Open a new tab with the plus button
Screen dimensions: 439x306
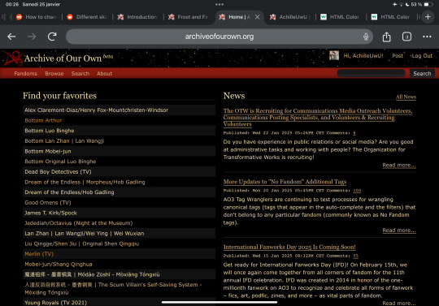coord(428,17)
